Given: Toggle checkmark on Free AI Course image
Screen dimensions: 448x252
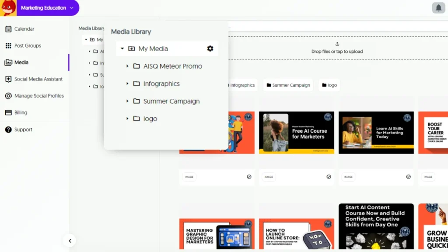Looking at the screenshot, I should [329, 177].
